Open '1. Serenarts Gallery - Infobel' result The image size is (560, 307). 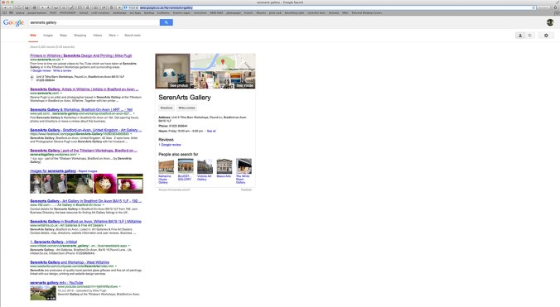click(x=54, y=242)
